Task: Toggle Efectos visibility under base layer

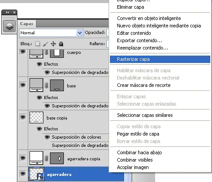Action: click(39, 97)
